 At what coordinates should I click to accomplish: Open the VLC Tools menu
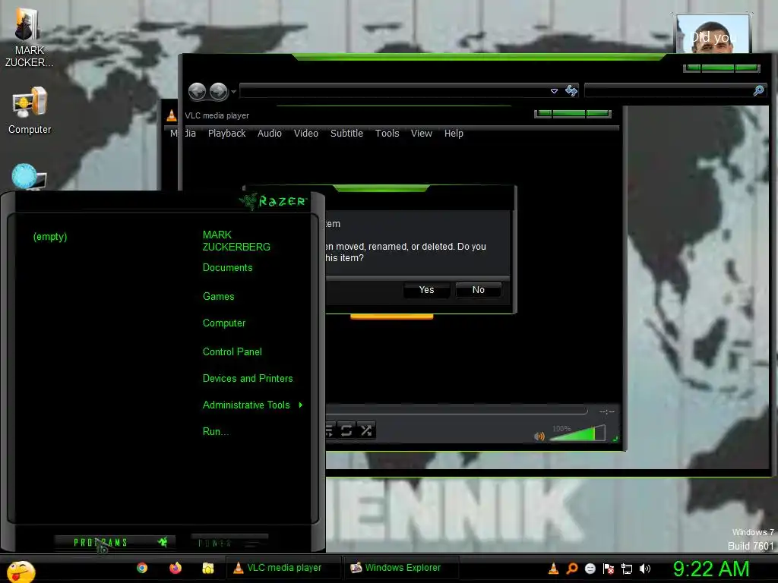[x=387, y=134]
